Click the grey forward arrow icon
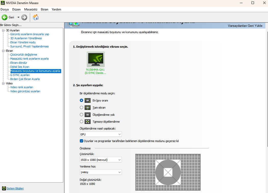The height and width of the screenshot is (193, 268). click(x=24, y=17)
